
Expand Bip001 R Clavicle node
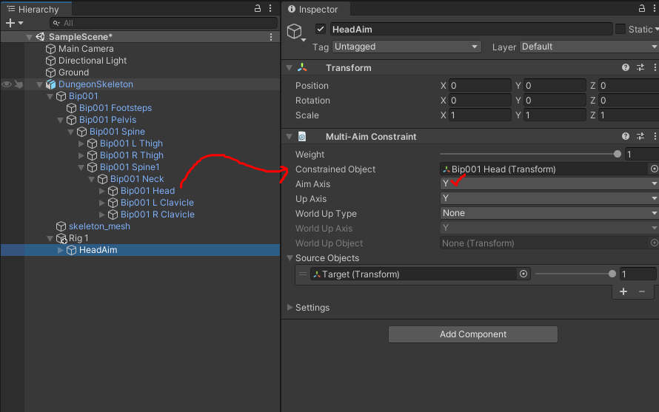pos(101,215)
